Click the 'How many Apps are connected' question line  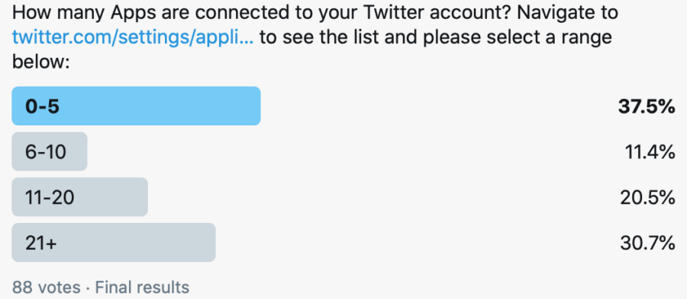point(315,13)
